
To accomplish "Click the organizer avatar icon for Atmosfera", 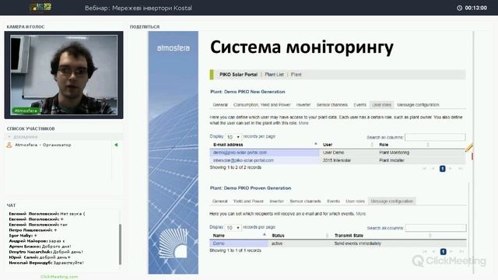I will click(x=9, y=145).
